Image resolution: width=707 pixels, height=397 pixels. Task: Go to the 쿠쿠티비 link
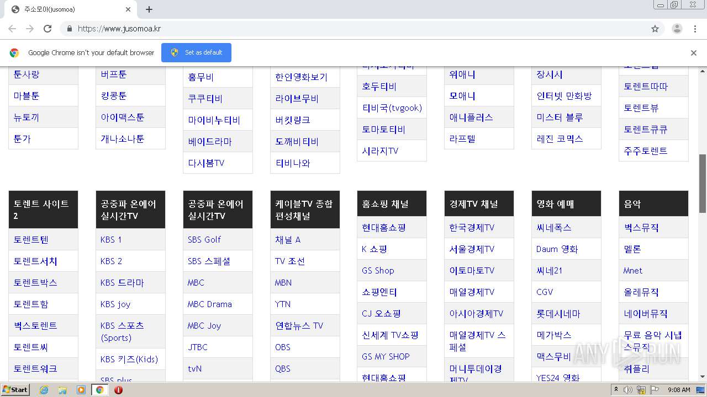pyautogui.click(x=205, y=99)
